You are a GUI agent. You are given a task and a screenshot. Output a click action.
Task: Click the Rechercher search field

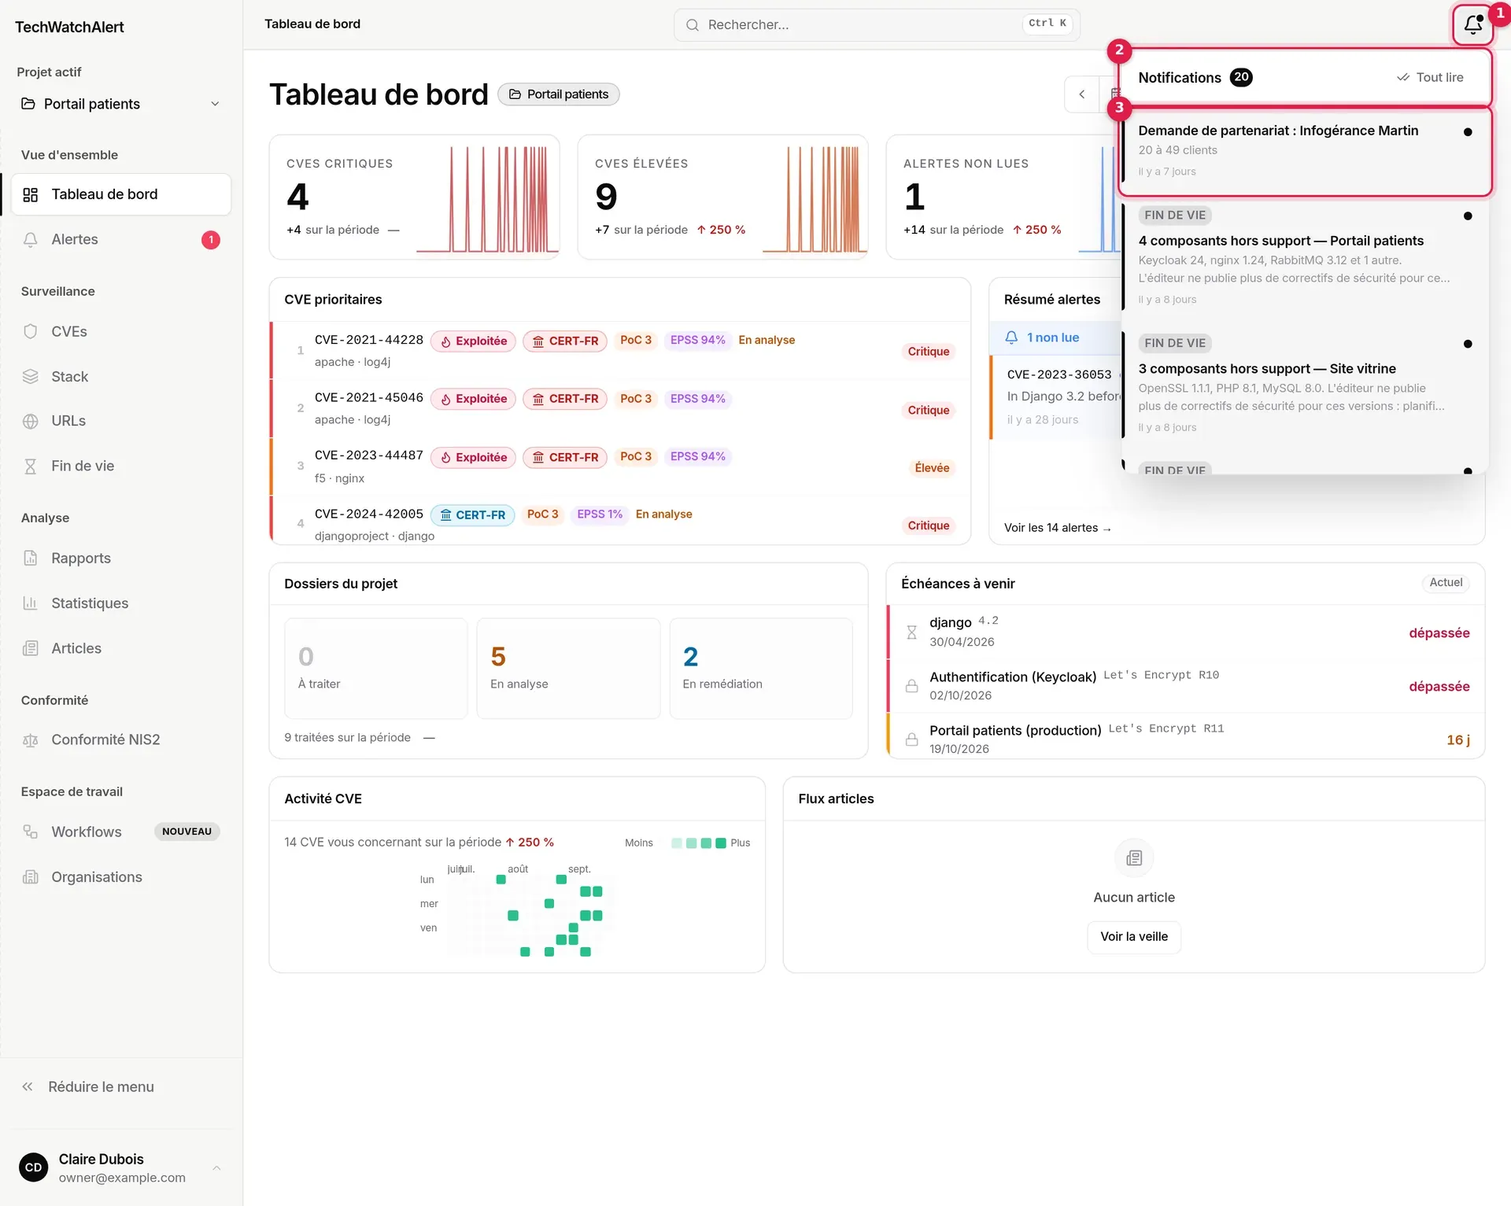coord(877,25)
